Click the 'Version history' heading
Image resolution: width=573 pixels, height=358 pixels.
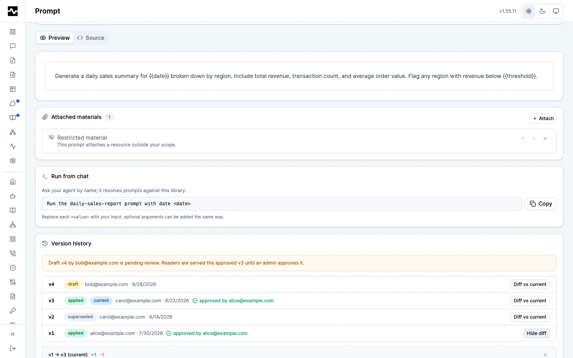[71, 243]
